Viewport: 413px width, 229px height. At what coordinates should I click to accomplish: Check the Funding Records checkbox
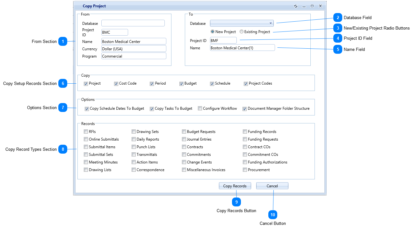(245, 132)
